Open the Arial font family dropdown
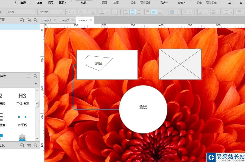245x162 pixels. 21,12
